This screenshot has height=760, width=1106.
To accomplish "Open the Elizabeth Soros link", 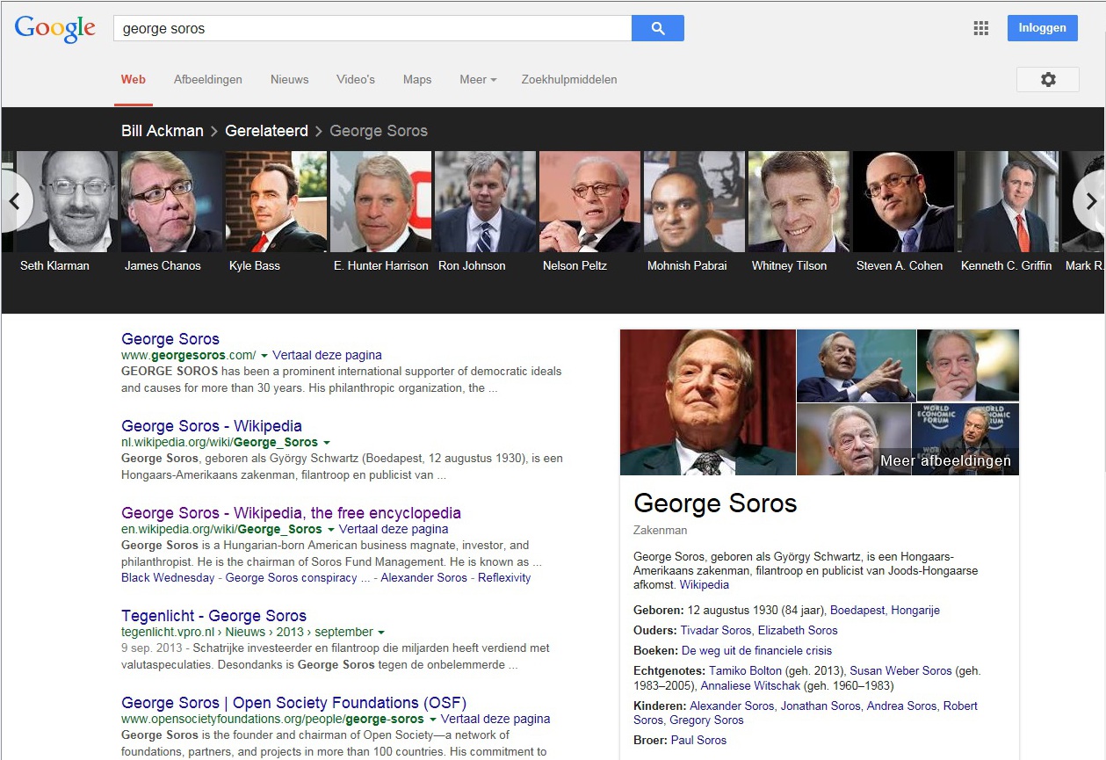I will [x=798, y=631].
